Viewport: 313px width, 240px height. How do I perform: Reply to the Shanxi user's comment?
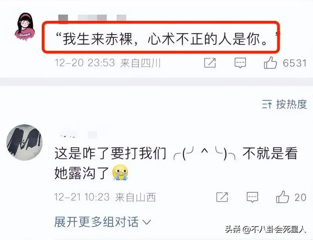[252, 197]
